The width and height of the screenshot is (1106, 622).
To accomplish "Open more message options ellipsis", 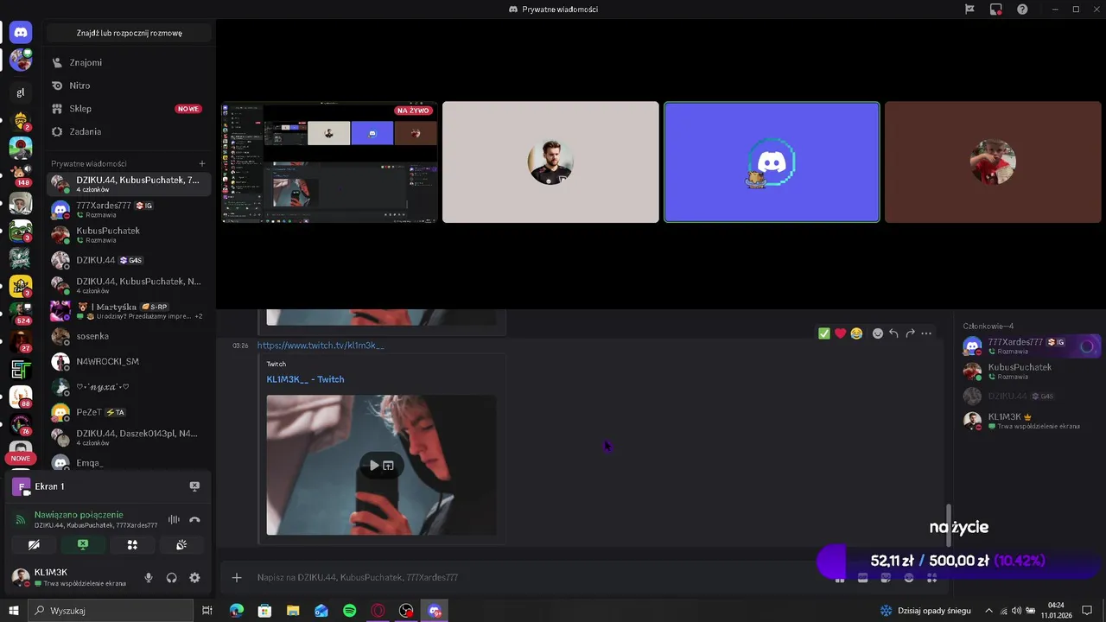I will [x=926, y=333].
